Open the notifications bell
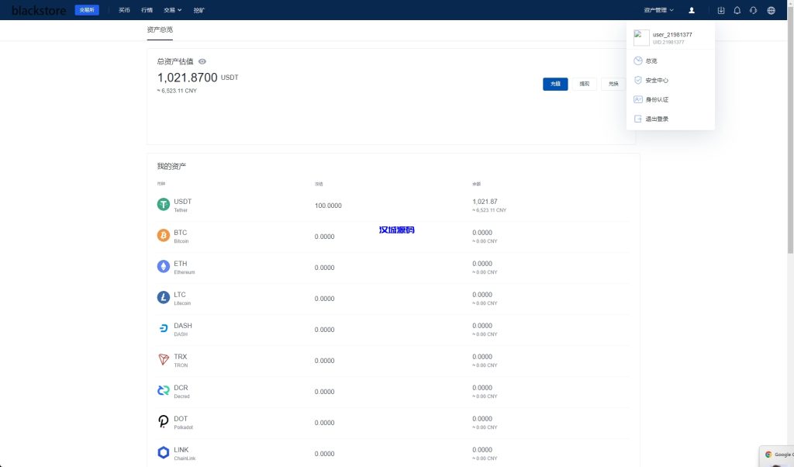Image resolution: width=794 pixels, height=467 pixels. point(737,10)
